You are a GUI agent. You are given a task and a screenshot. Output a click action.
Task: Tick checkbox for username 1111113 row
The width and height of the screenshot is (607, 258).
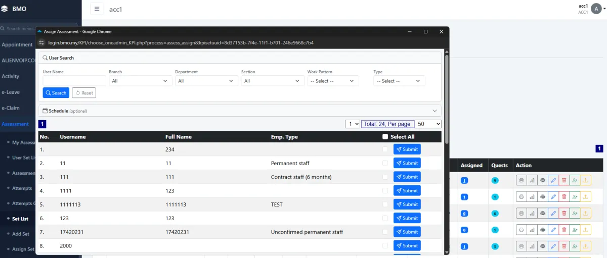pyautogui.click(x=385, y=204)
